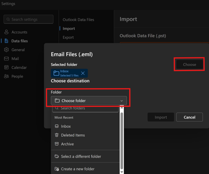Click the Search settings box
The width and height of the screenshot is (209, 174).
click(29, 19)
